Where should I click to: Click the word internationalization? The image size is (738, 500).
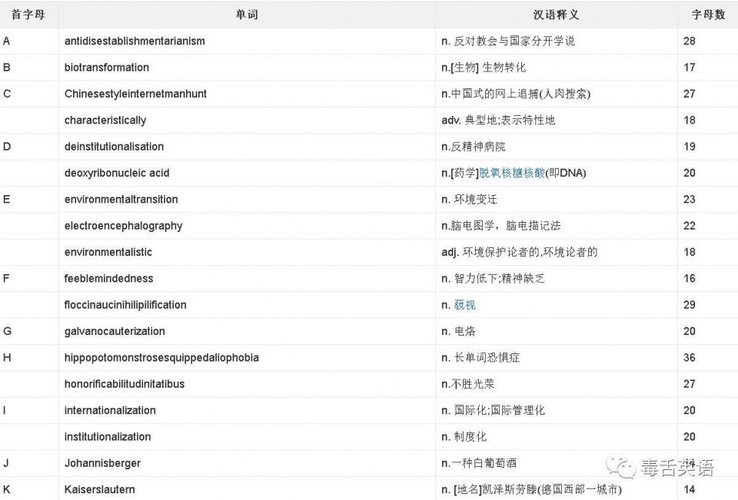110,410
